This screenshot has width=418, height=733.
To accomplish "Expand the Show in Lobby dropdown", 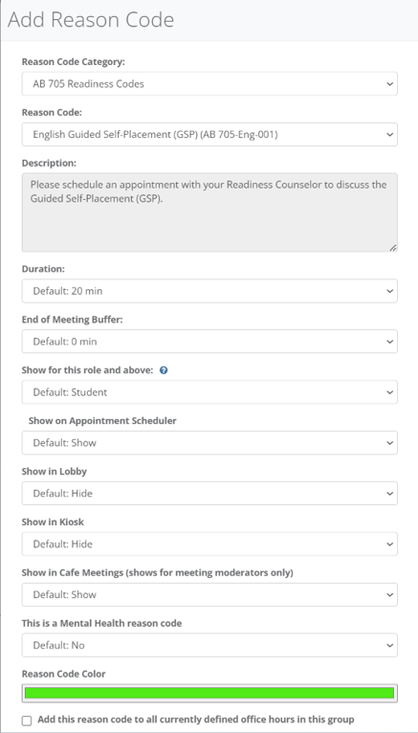I will pos(209,493).
